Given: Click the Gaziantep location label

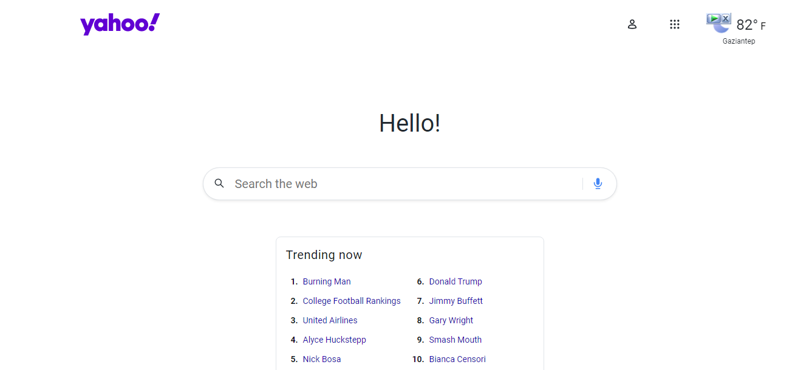Looking at the screenshot, I should pos(739,41).
